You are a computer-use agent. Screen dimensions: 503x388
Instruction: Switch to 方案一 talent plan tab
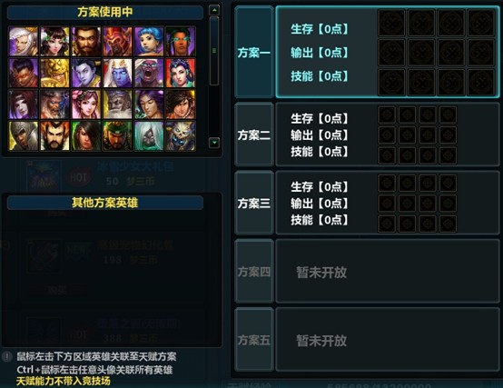253,53
